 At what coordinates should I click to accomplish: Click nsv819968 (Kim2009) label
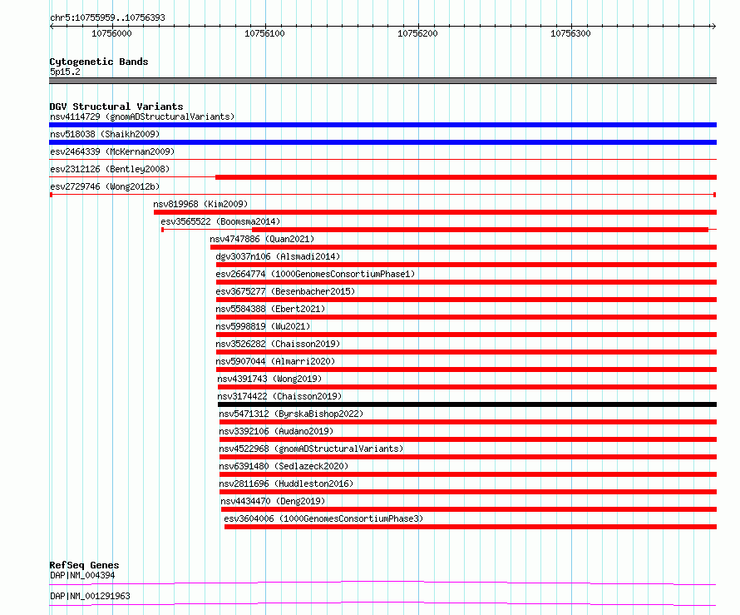200,204
